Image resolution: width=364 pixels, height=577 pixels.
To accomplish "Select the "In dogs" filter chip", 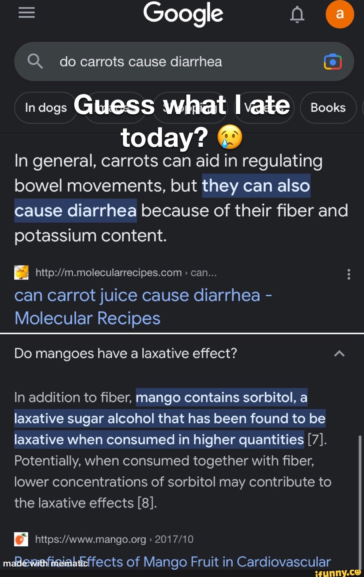I will click(45, 108).
